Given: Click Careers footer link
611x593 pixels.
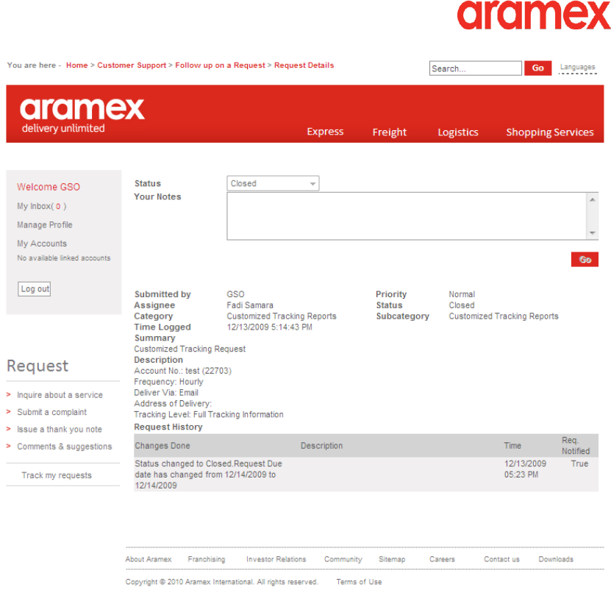Looking at the screenshot, I should pos(442,559).
